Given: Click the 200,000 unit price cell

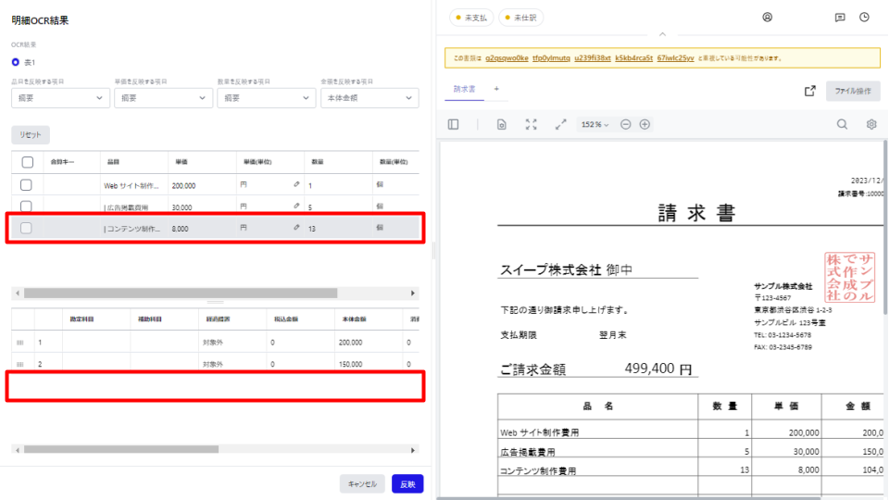Looking at the screenshot, I should click(202, 185).
